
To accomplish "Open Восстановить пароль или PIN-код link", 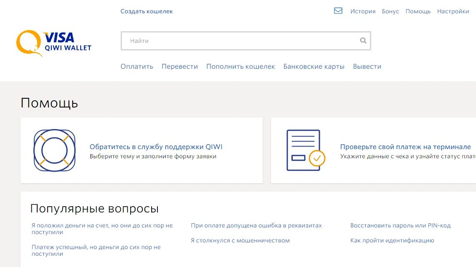I will [x=400, y=225].
